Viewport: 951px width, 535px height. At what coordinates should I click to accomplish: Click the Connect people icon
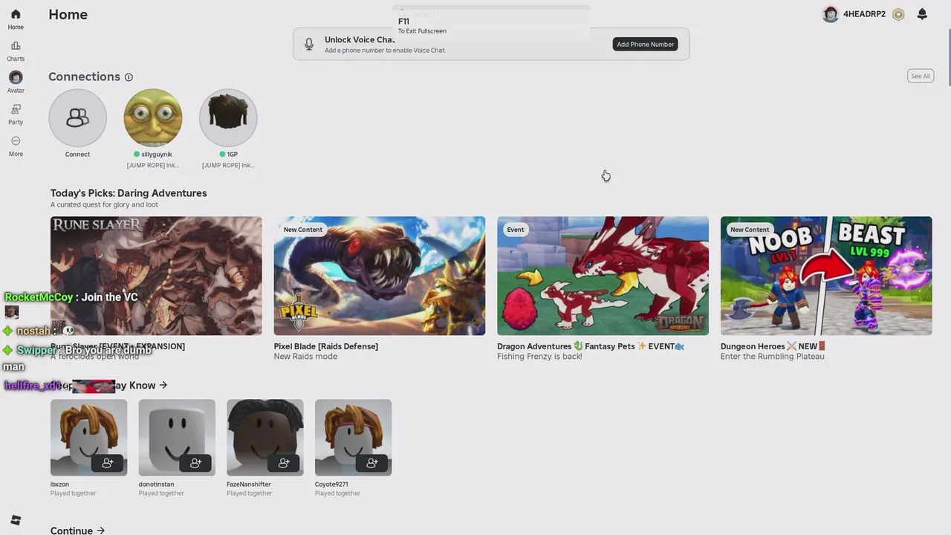click(77, 117)
